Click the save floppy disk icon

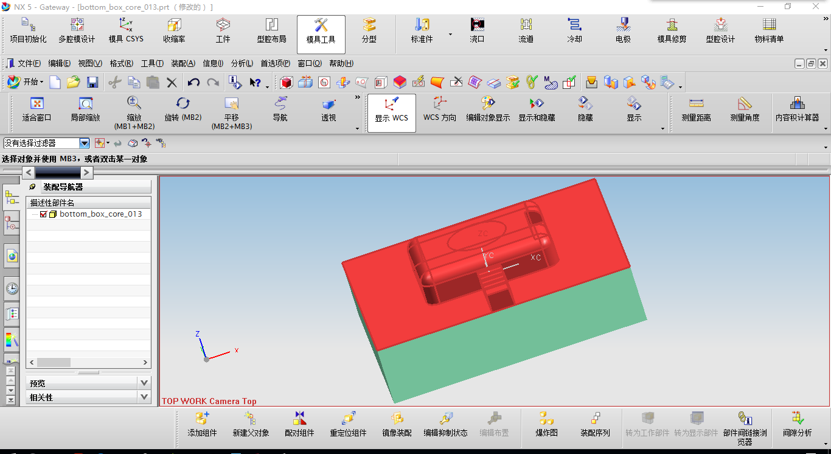click(92, 82)
